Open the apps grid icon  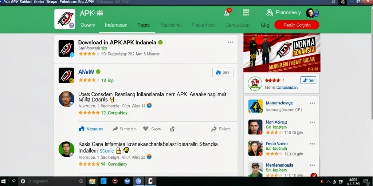point(246,12)
